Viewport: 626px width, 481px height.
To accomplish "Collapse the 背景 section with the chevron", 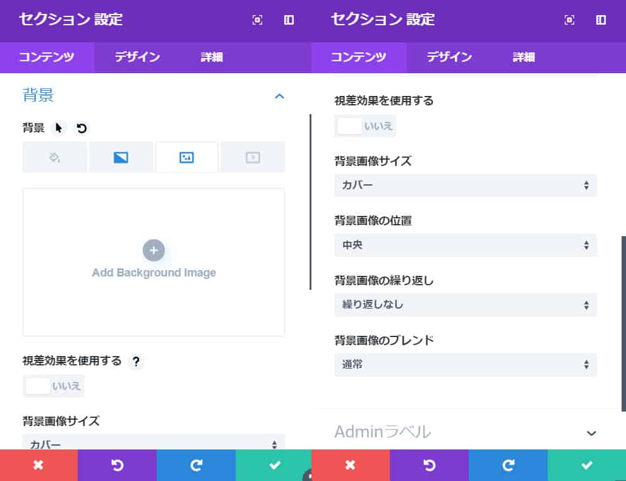I will coord(279,96).
